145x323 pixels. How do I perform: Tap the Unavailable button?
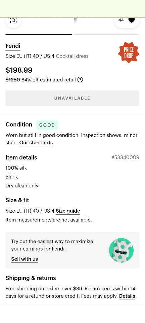tap(72, 98)
